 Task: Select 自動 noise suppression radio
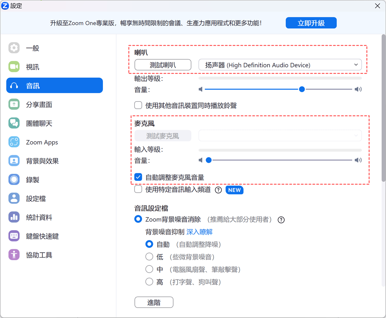149,244
